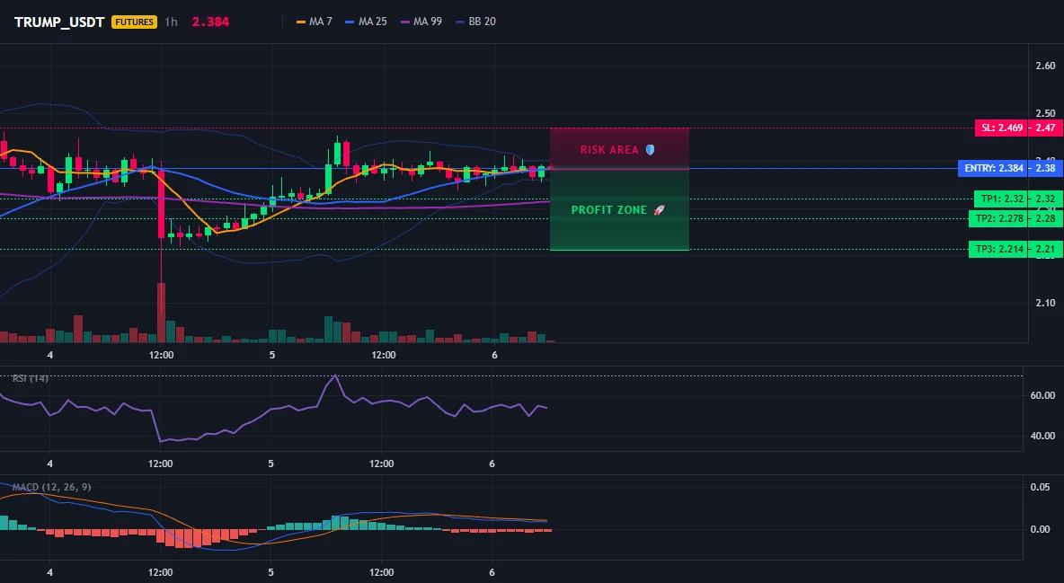Click the TRUMP_USDT symbol title
This screenshot has width=1064, height=583.
[59, 22]
